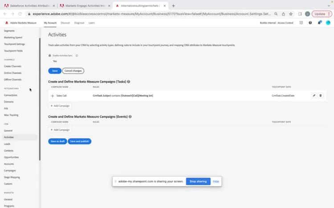Screen dimensions: 334x208
Task: Click the CrmTask.CreatedDate touchpoint date cell
Action: pos(283,96)
